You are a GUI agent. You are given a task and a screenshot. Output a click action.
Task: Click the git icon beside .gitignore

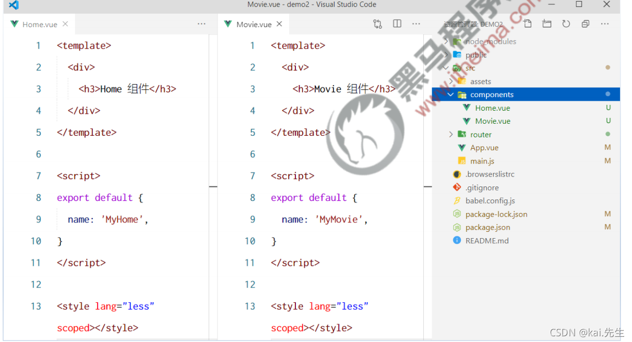pos(457,187)
